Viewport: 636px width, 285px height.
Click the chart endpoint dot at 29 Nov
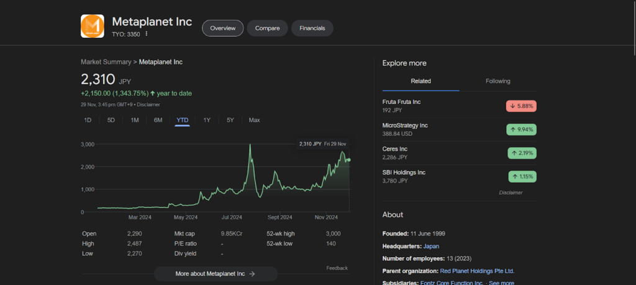click(349, 160)
